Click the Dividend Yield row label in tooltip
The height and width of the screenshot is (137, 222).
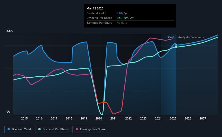pos(96,13)
